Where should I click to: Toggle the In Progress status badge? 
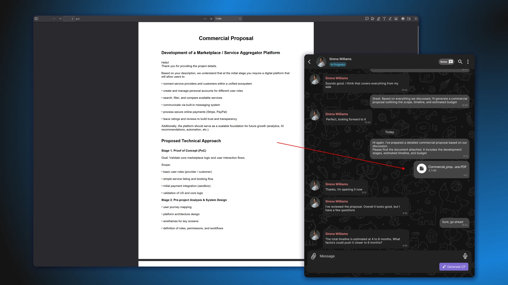(338, 64)
